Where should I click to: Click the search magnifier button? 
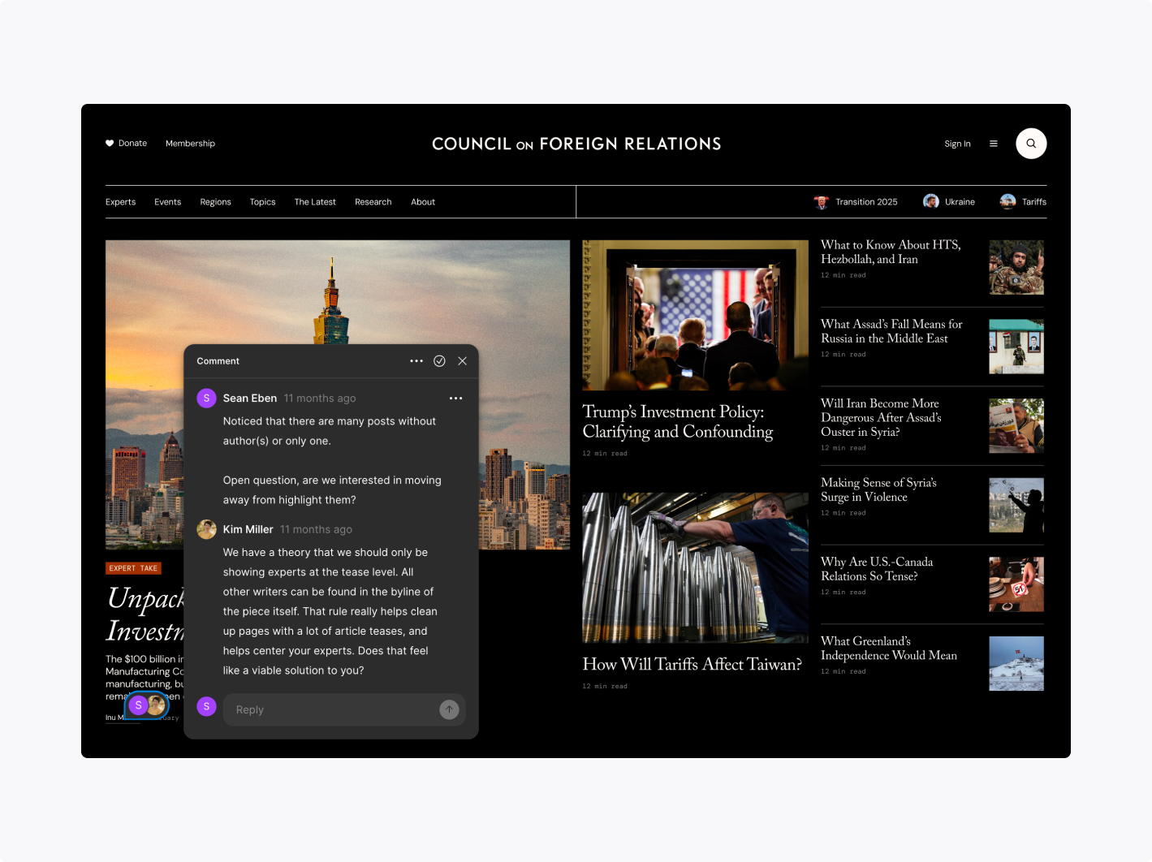click(x=1031, y=144)
